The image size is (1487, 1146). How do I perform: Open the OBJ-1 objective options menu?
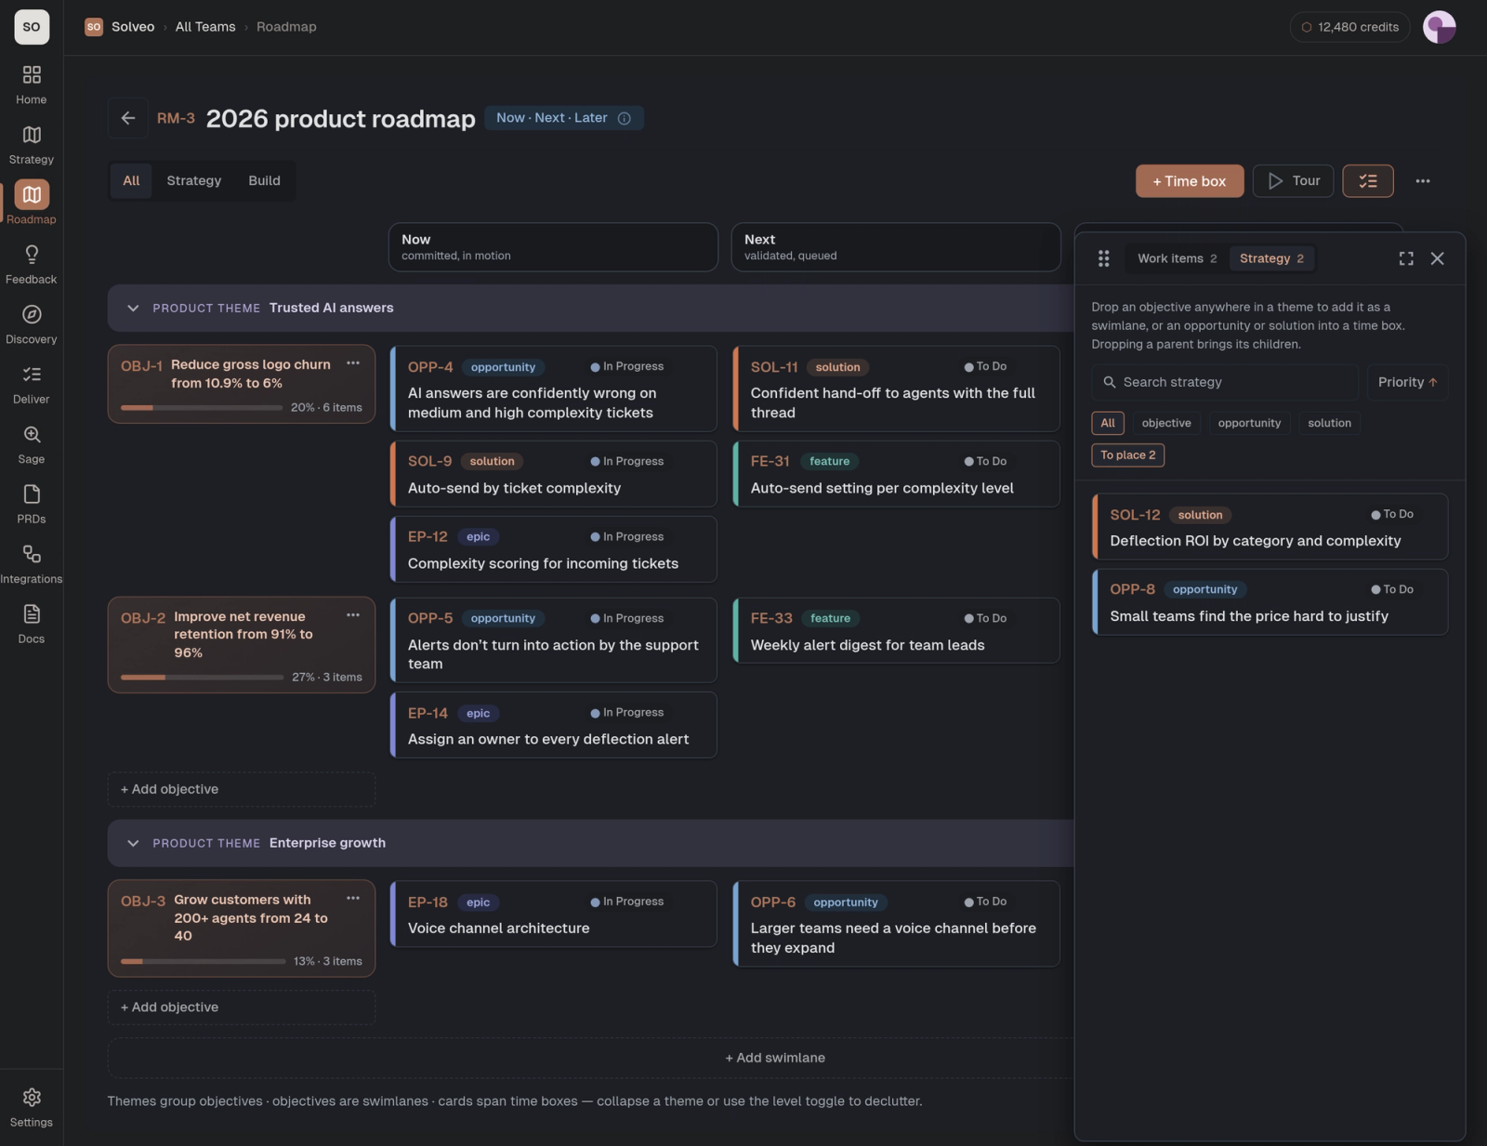pyautogui.click(x=353, y=363)
